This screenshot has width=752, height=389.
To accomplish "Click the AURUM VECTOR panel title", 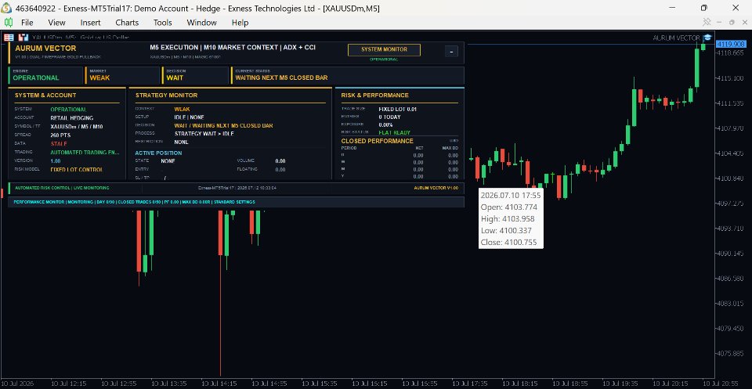I will point(45,49).
